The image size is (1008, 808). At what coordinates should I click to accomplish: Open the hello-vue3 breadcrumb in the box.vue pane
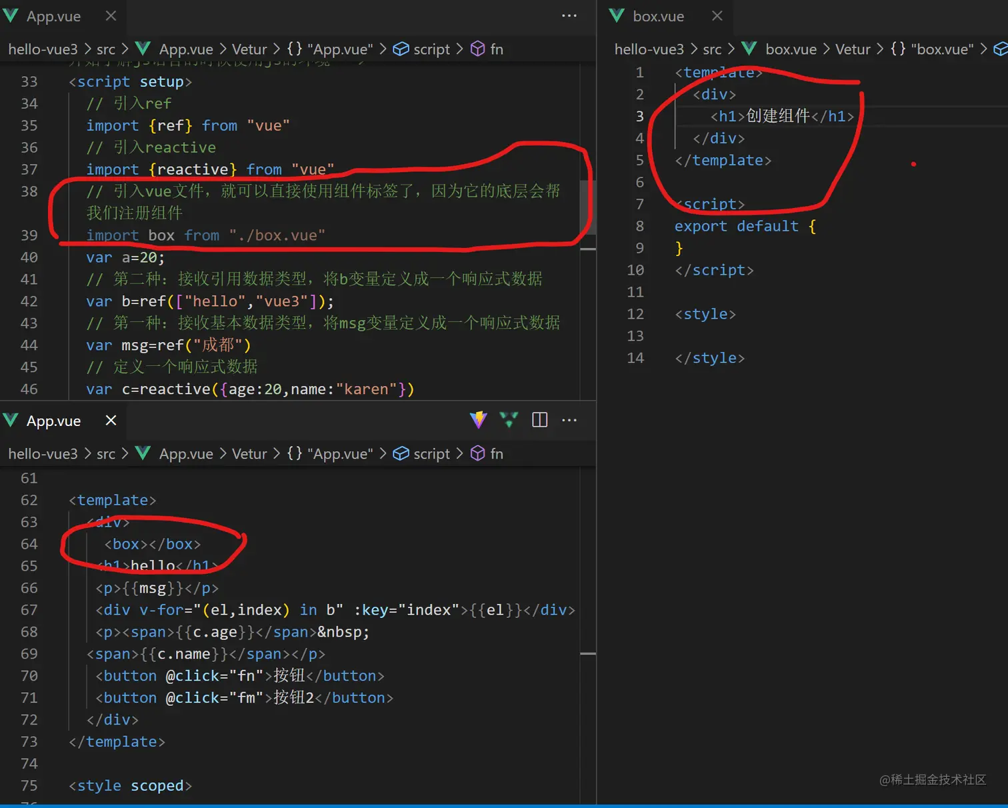point(649,49)
